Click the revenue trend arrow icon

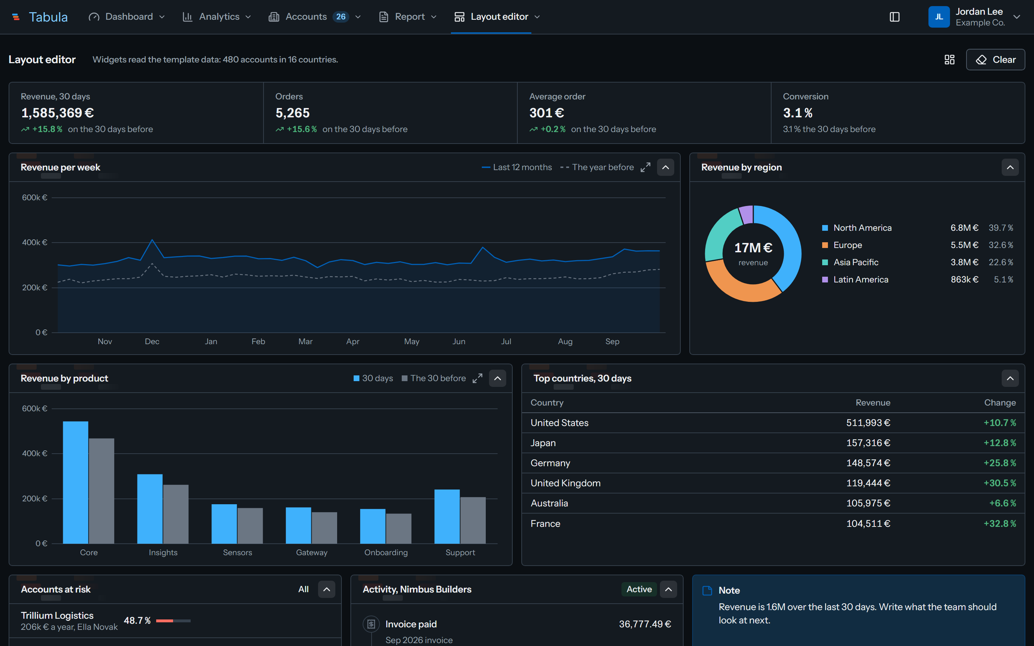pos(25,129)
